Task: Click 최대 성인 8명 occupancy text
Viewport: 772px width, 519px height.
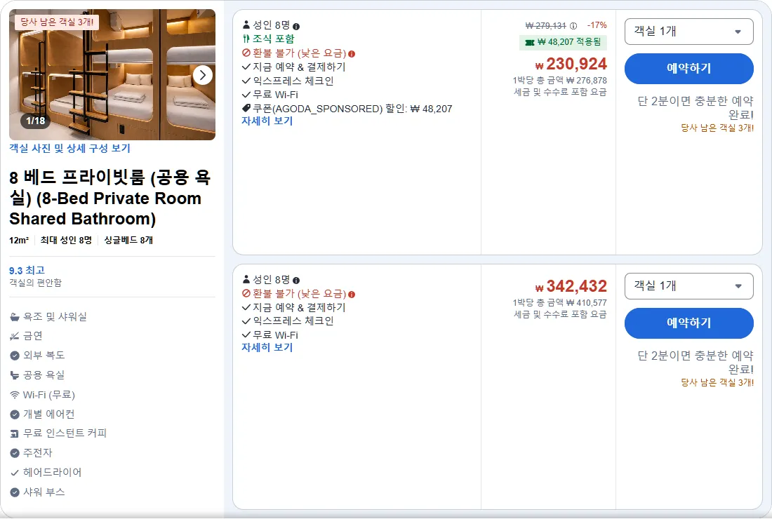Action: click(66, 240)
